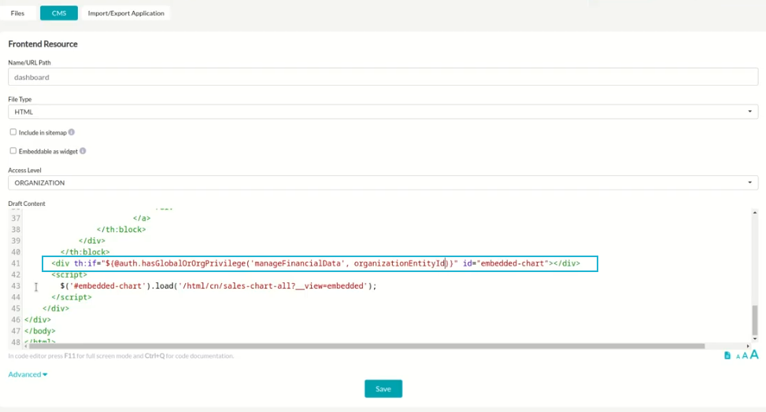Open the File Type dropdown showing HTML
Image resolution: width=766 pixels, height=412 pixels.
click(x=383, y=112)
